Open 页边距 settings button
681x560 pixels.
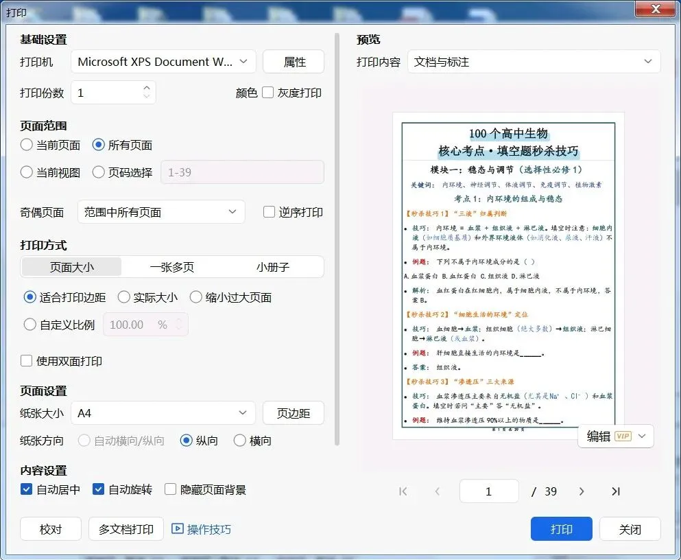click(294, 412)
